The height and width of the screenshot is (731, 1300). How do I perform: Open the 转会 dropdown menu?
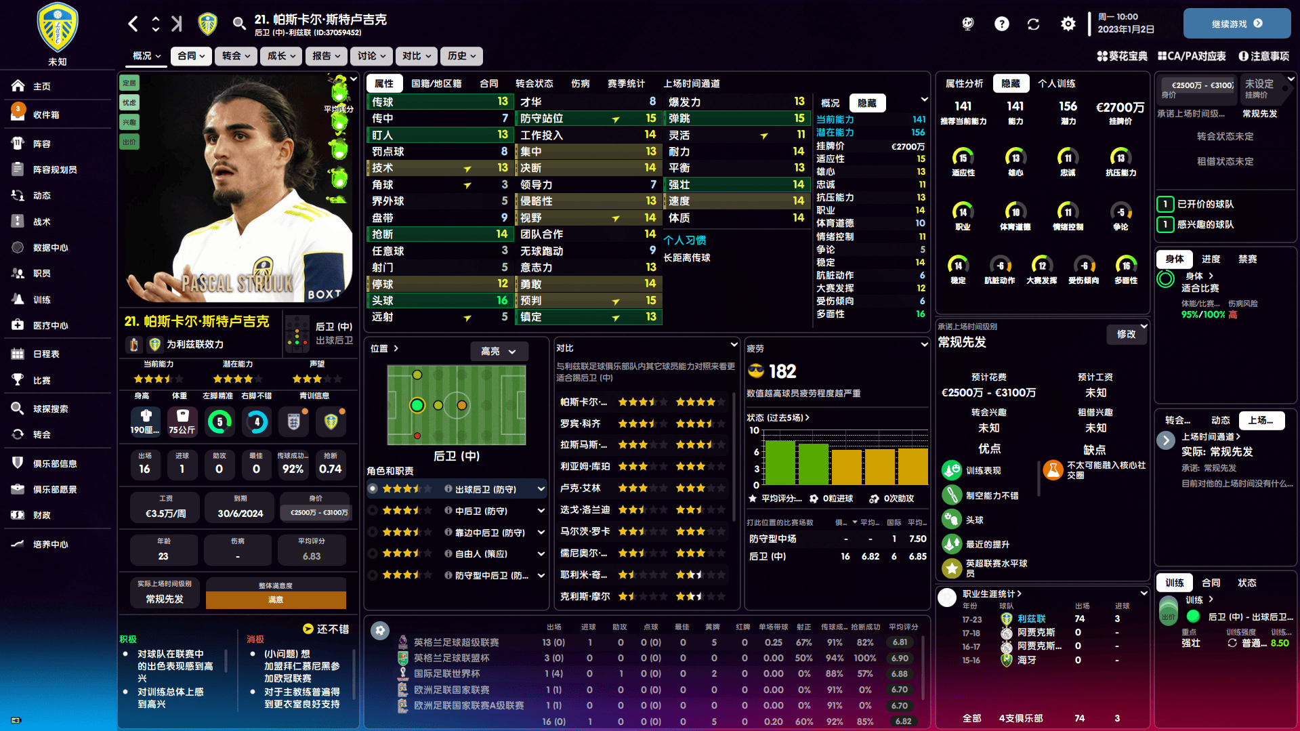tap(236, 56)
